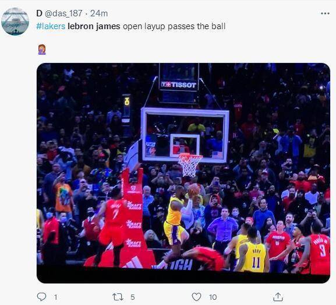Click the "open layup passes the ball" text

click(x=174, y=27)
